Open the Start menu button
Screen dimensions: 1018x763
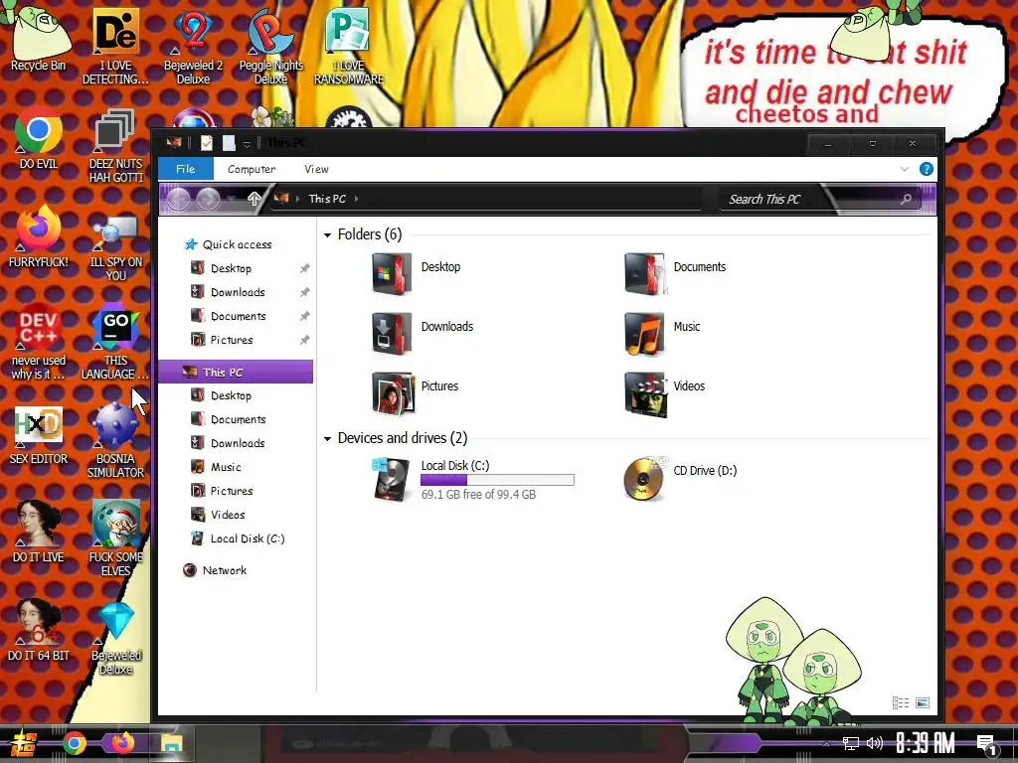click(23, 743)
